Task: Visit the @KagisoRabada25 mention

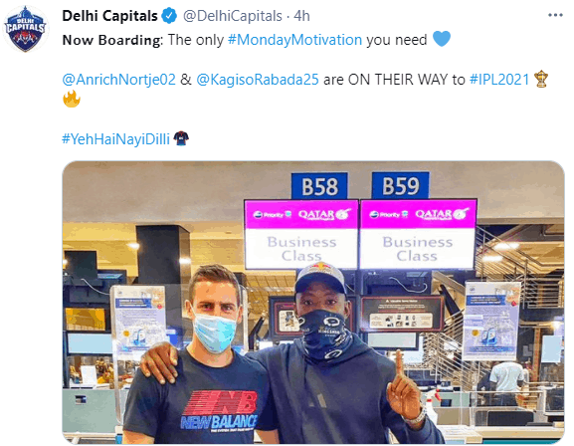Action: [x=258, y=80]
